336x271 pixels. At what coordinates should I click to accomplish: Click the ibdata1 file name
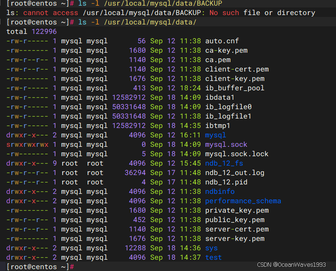pyautogui.click(x=220, y=97)
